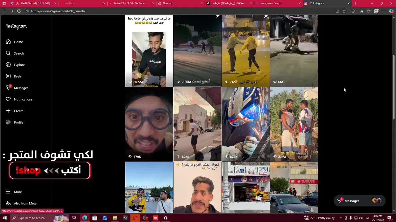Image resolution: width=396 pixels, height=222 pixels.
Task: Open Windows notification center
Action: tap(390, 218)
